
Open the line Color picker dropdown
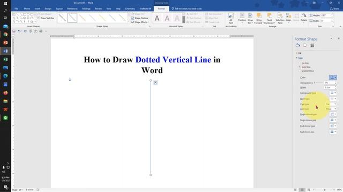[333, 77]
